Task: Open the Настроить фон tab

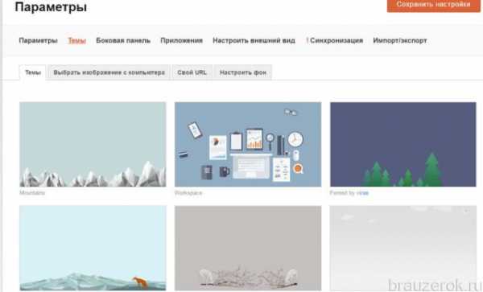Action: point(243,72)
